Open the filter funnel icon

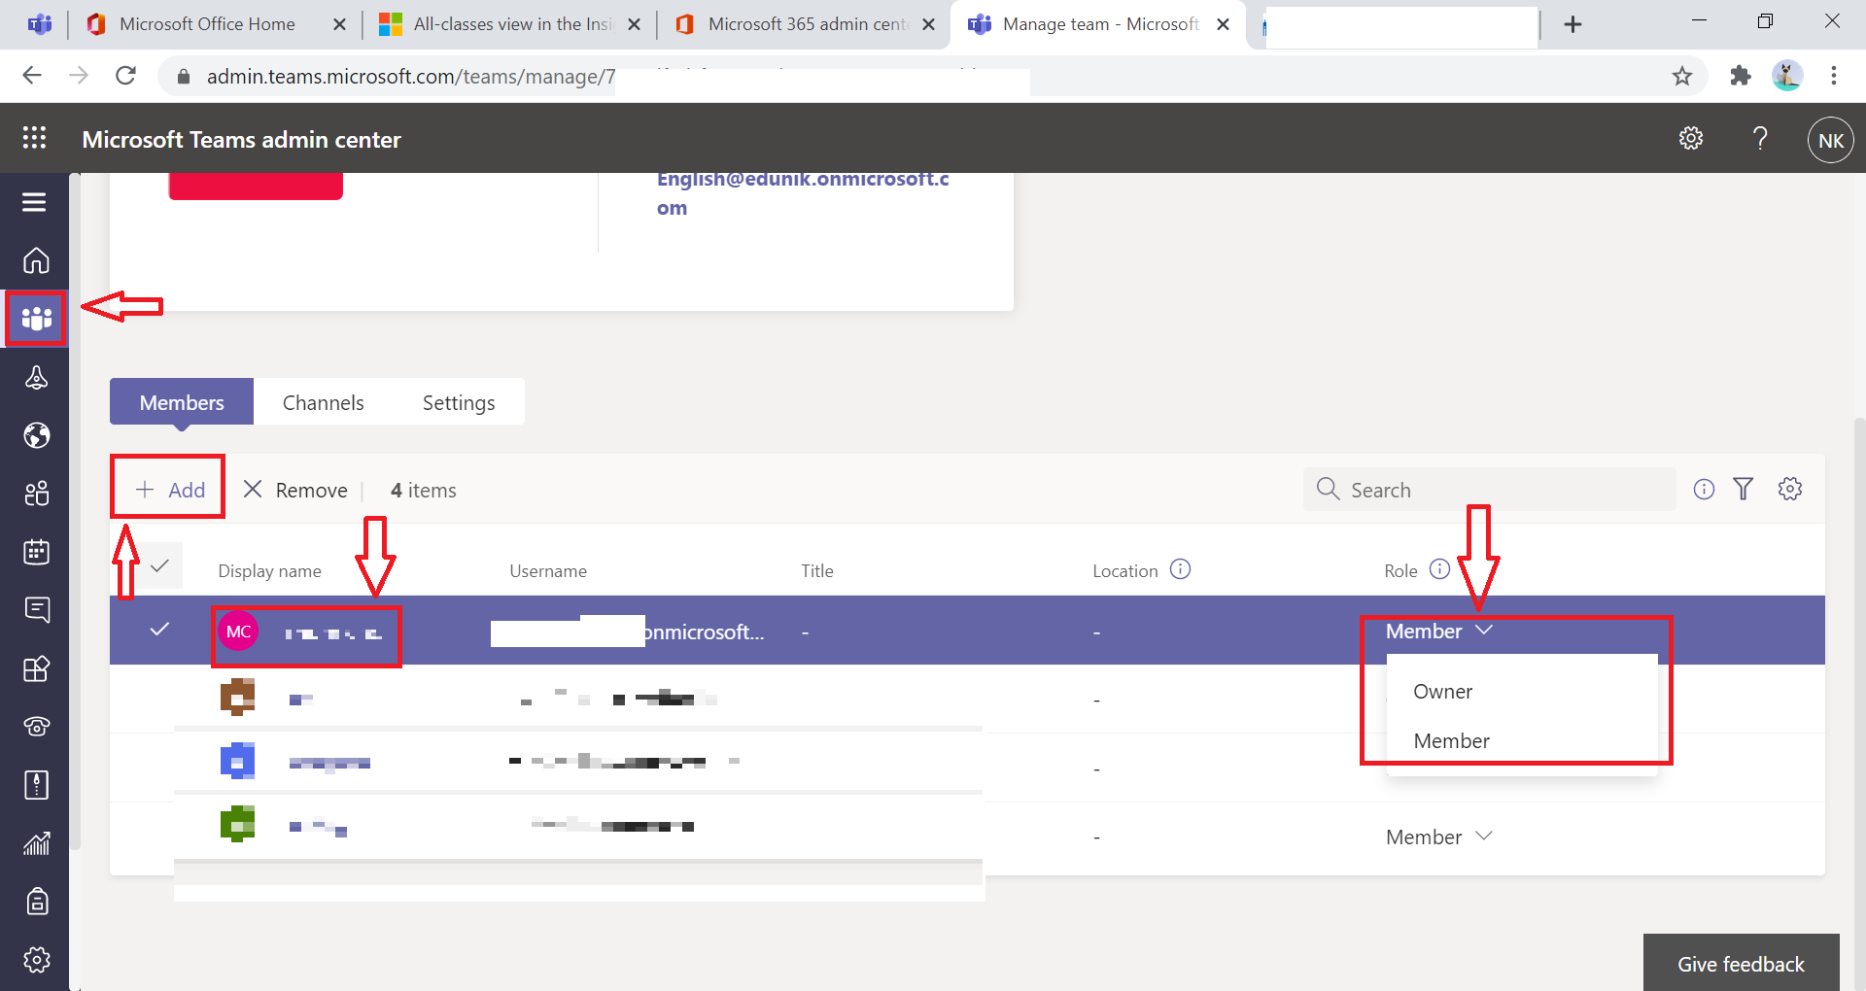[1744, 490]
